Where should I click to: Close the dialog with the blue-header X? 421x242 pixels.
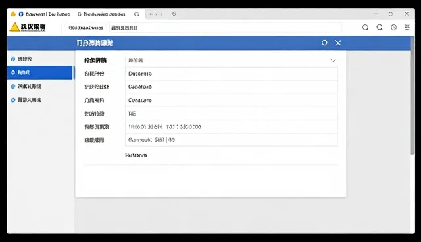point(338,43)
